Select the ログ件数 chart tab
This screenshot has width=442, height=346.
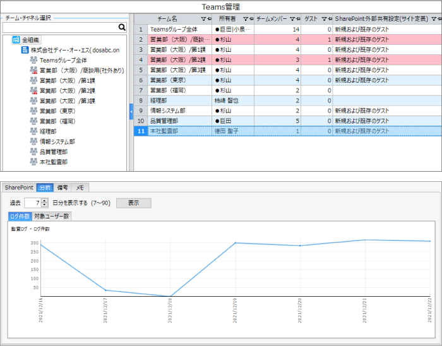(x=20, y=216)
